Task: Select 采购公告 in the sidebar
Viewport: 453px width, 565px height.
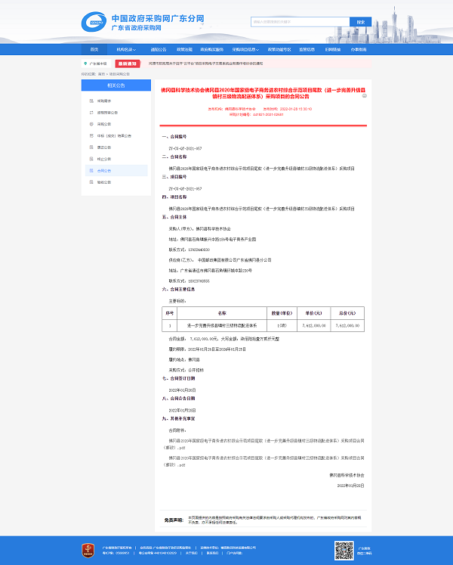Action: [x=104, y=124]
